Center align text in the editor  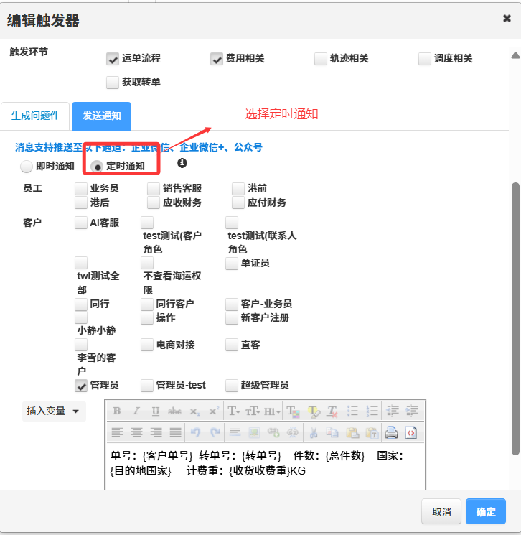136,432
